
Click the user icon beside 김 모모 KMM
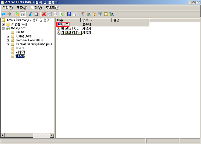tap(59, 33)
